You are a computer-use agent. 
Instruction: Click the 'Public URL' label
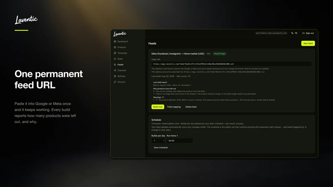point(156,59)
